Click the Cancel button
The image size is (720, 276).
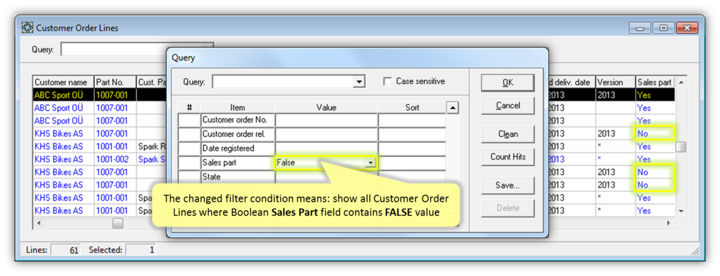tap(507, 105)
